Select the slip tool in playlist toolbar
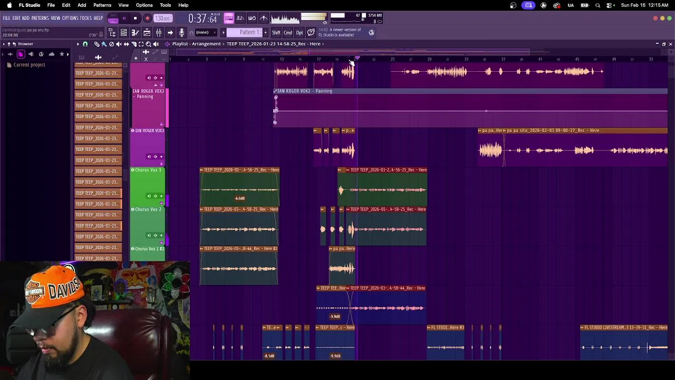Viewport: 675px width, 380px height. tap(126, 44)
